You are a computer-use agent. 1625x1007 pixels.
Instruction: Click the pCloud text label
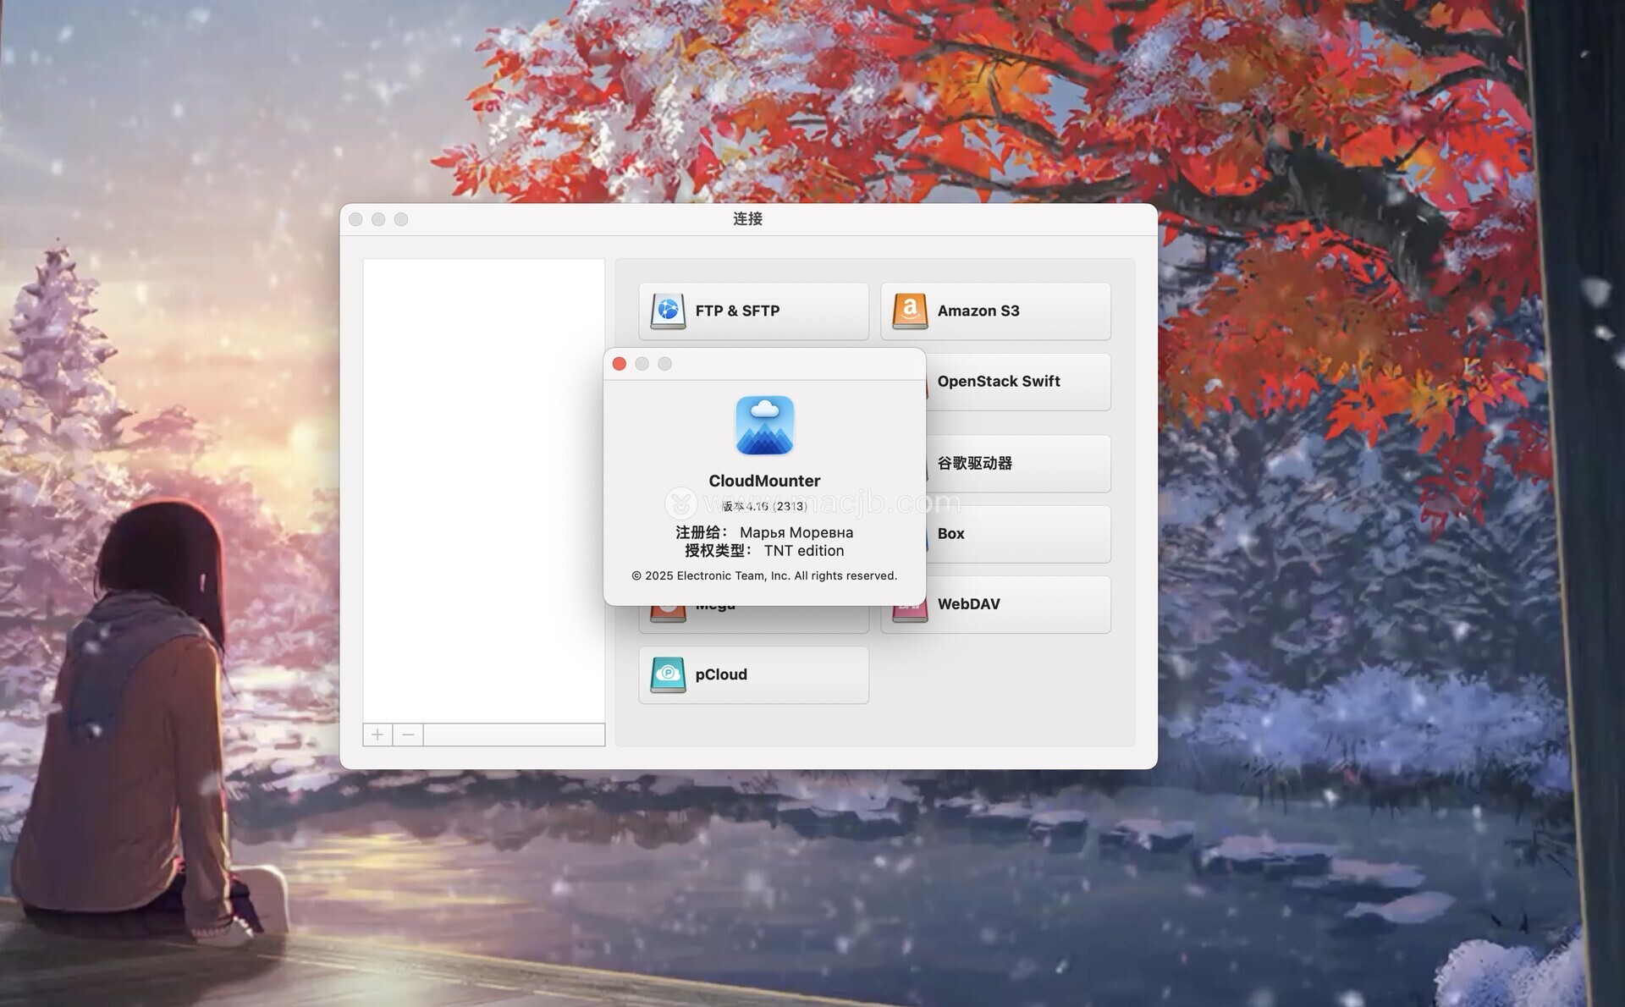tap(721, 674)
